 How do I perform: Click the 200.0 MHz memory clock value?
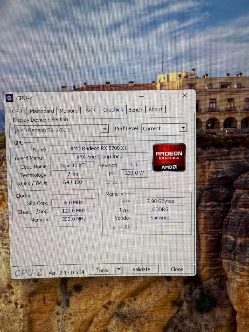click(x=74, y=219)
